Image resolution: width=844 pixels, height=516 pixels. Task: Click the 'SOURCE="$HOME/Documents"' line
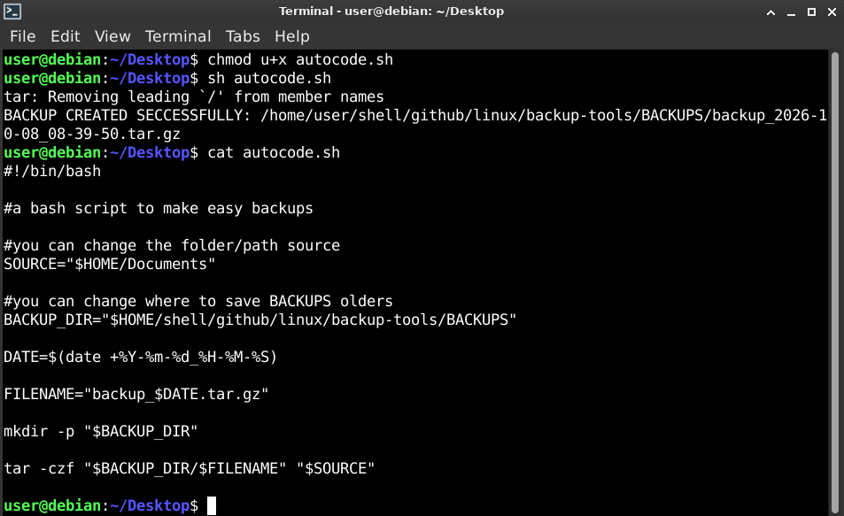(x=109, y=264)
